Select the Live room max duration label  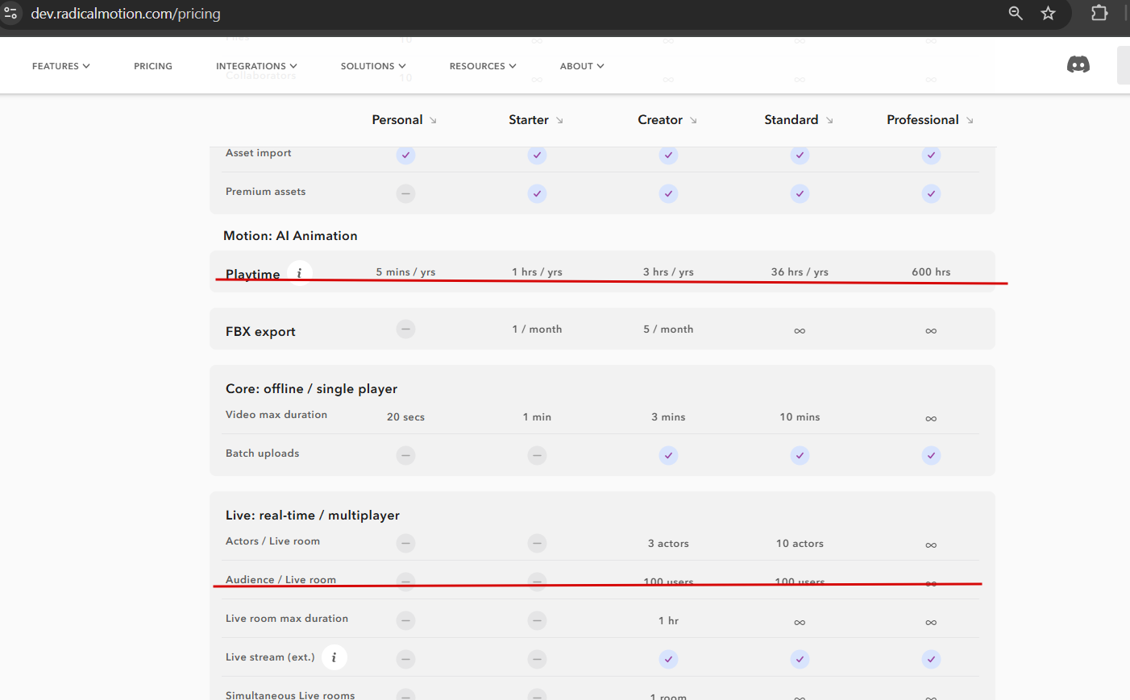pyautogui.click(x=287, y=619)
